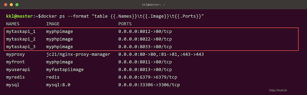The height and width of the screenshot is (95, 307).
Task: Click myphpimage in the mytaskapi_1 row
Action: [x=60, y=31]
